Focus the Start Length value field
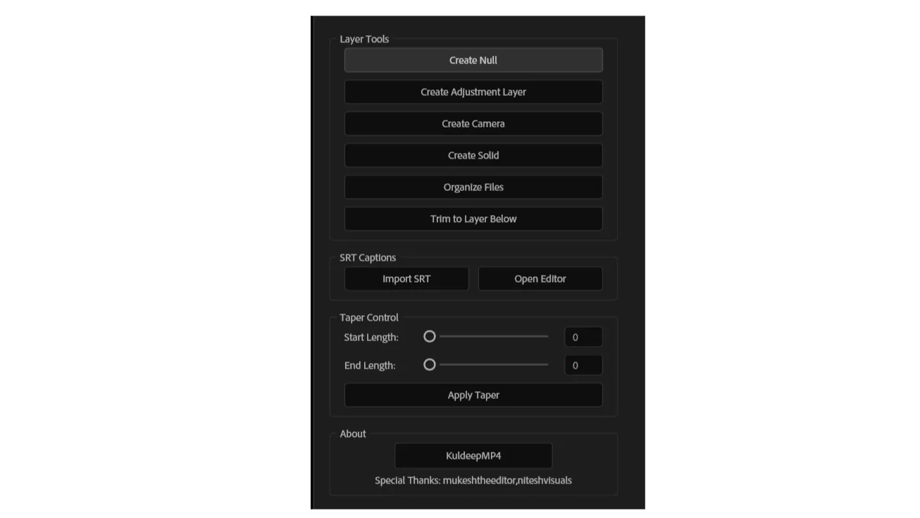 click(583, 337)
